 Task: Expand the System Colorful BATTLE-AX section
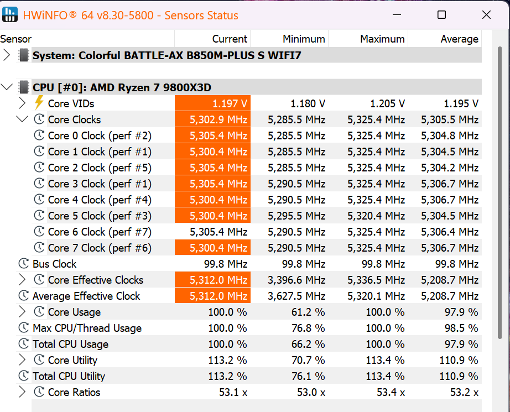pyautogui.click(x=7, y=55)
